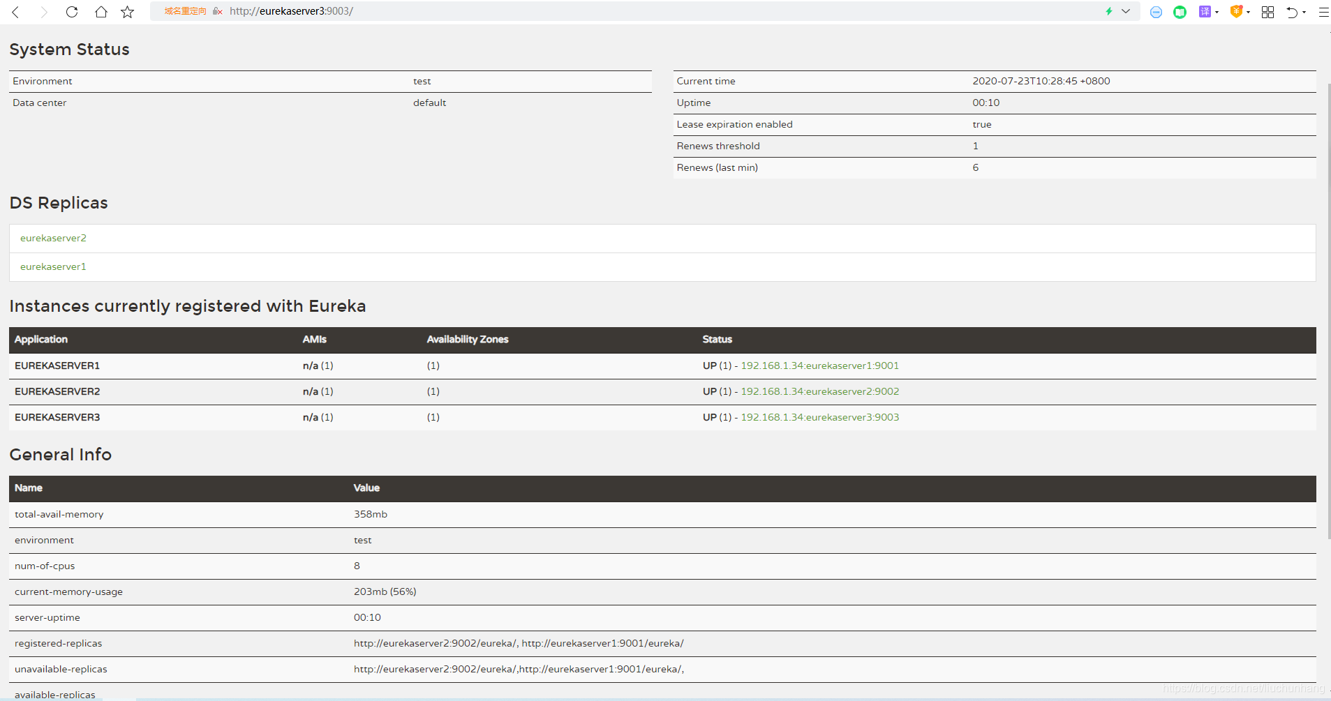Click the green lightning speed-mode icon
The image size is (1331, 701).
pyautogui.click(x=1108, y=11)
